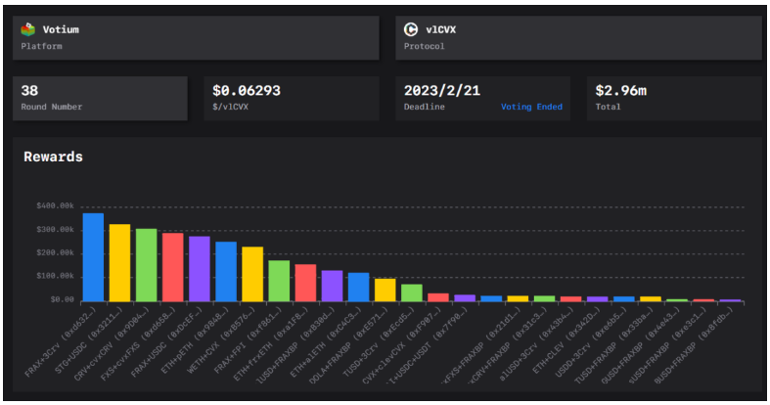Screen dimensions: 770x405
Task: Click the DOLA+FRAXBP (0xE571) yellow bar
Action: 385,291
